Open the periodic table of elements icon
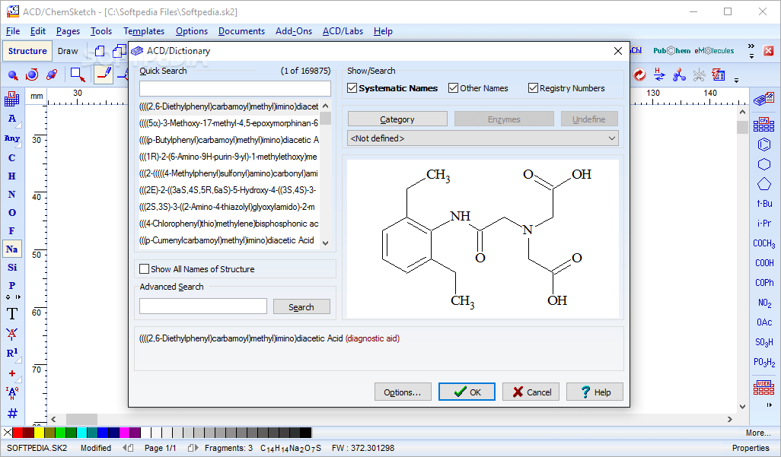The width and height of the screenshot is (781, 457). coord(12,100)
